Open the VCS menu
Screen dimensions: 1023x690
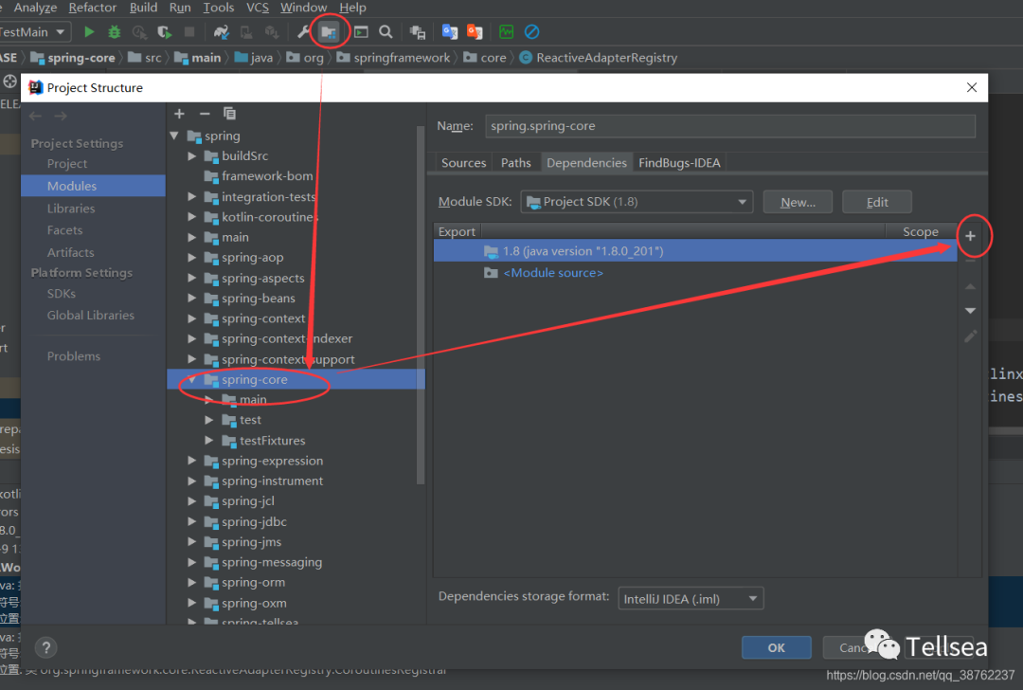coord(258,8)
